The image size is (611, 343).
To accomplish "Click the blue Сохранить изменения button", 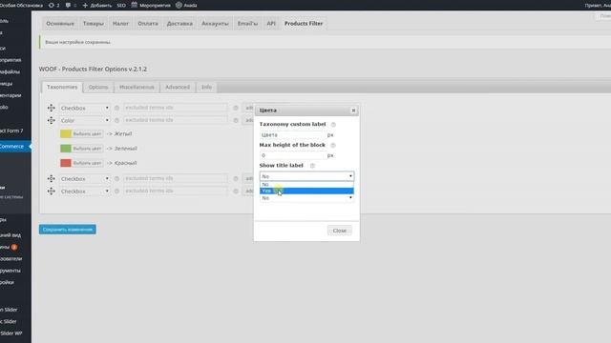I will pyautogui.click(x=68, y=230).
